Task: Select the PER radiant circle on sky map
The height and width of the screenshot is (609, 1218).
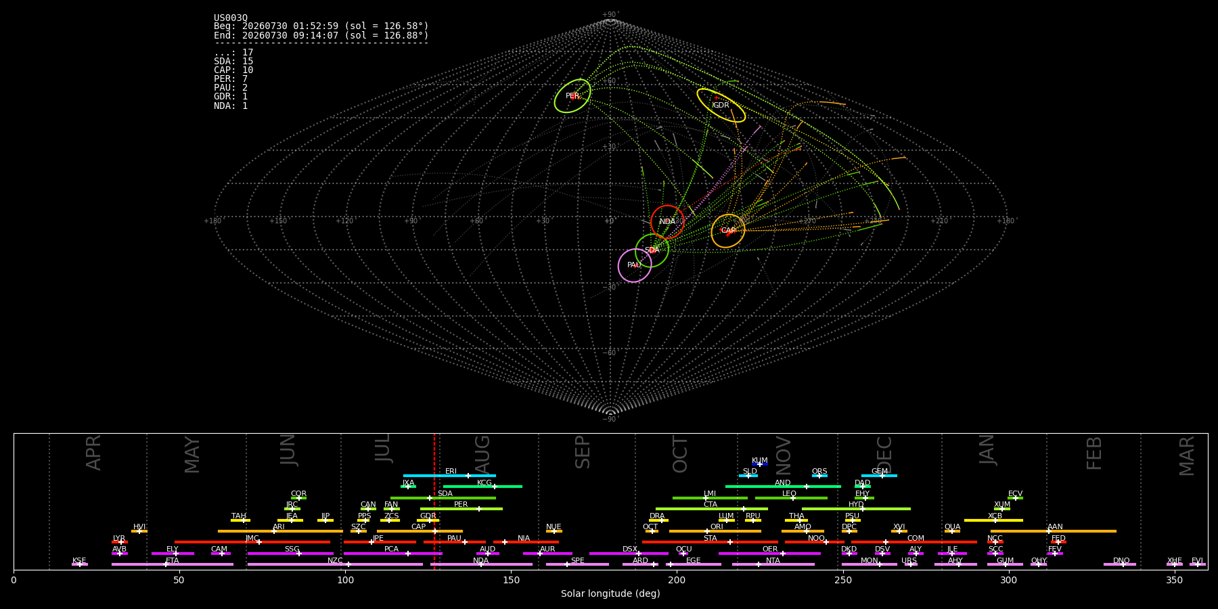Action: 572,96
